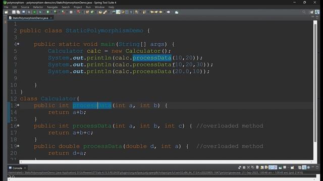The width and height of the screenshot is (323, 181).
Task: Click highlighted processData call on line 6
Action: pos(152,58)
